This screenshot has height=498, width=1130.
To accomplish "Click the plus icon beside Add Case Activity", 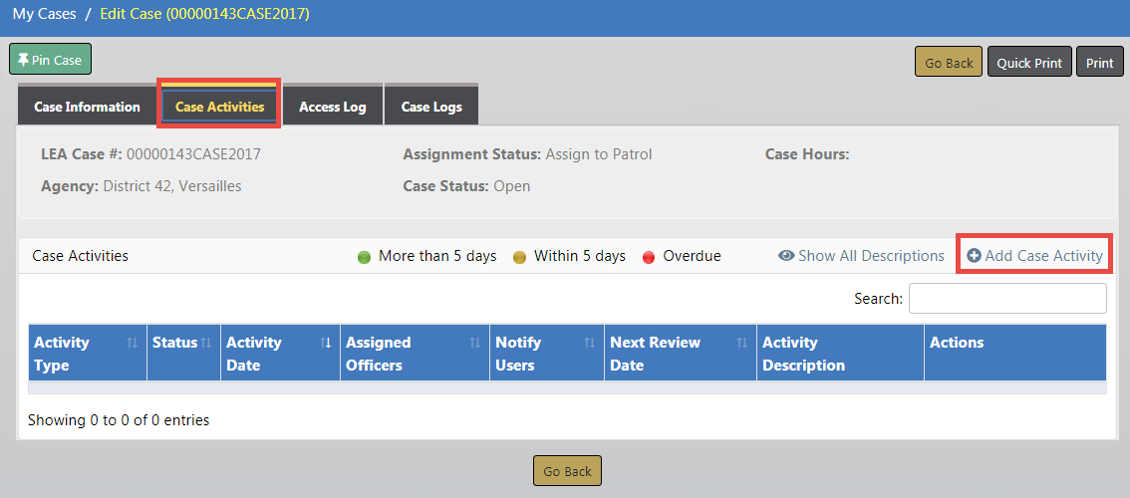I will 975,256.
